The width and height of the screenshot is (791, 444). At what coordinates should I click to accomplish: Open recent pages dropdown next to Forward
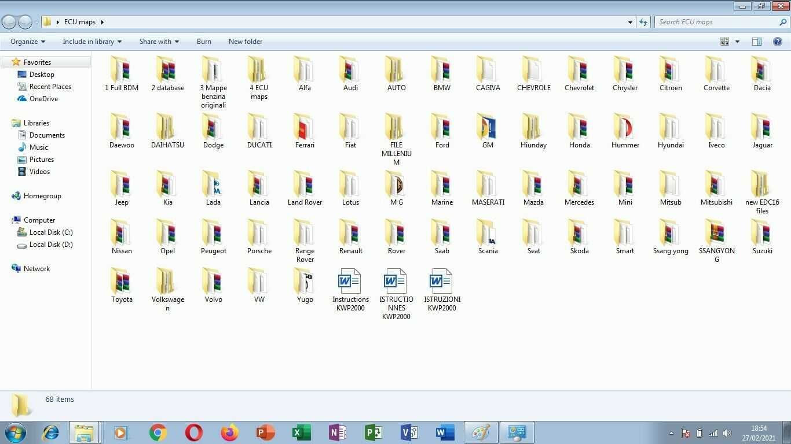(x=36, y=22)
